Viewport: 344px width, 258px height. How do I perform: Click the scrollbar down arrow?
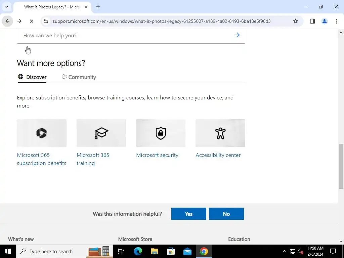pyautogui.click(x=341, y=241)
